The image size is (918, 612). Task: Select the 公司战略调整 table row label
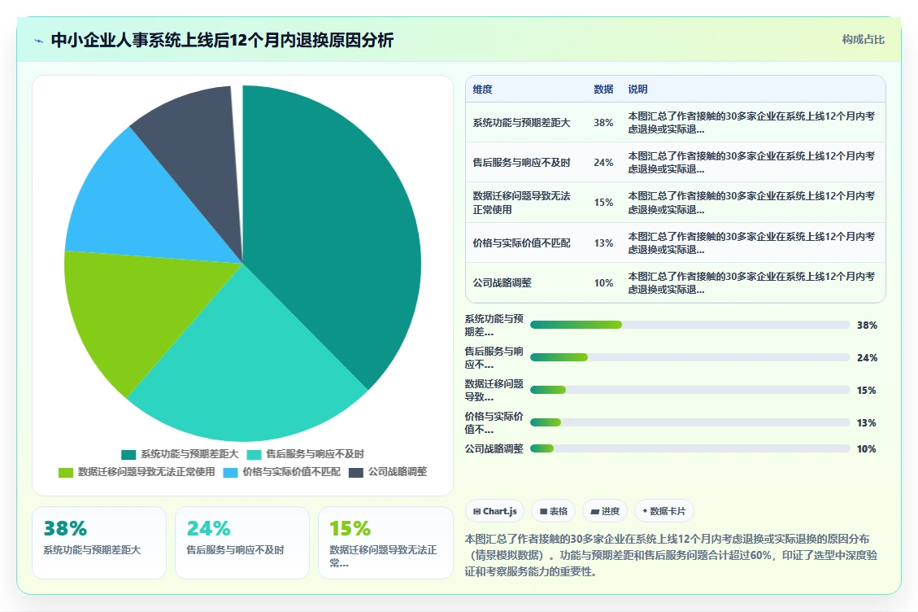(502, 282)
